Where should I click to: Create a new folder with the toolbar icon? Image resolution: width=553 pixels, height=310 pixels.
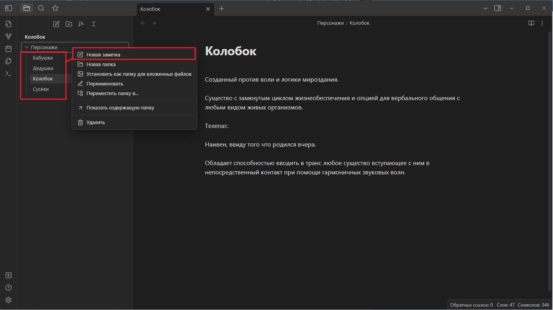pos(69,24)
